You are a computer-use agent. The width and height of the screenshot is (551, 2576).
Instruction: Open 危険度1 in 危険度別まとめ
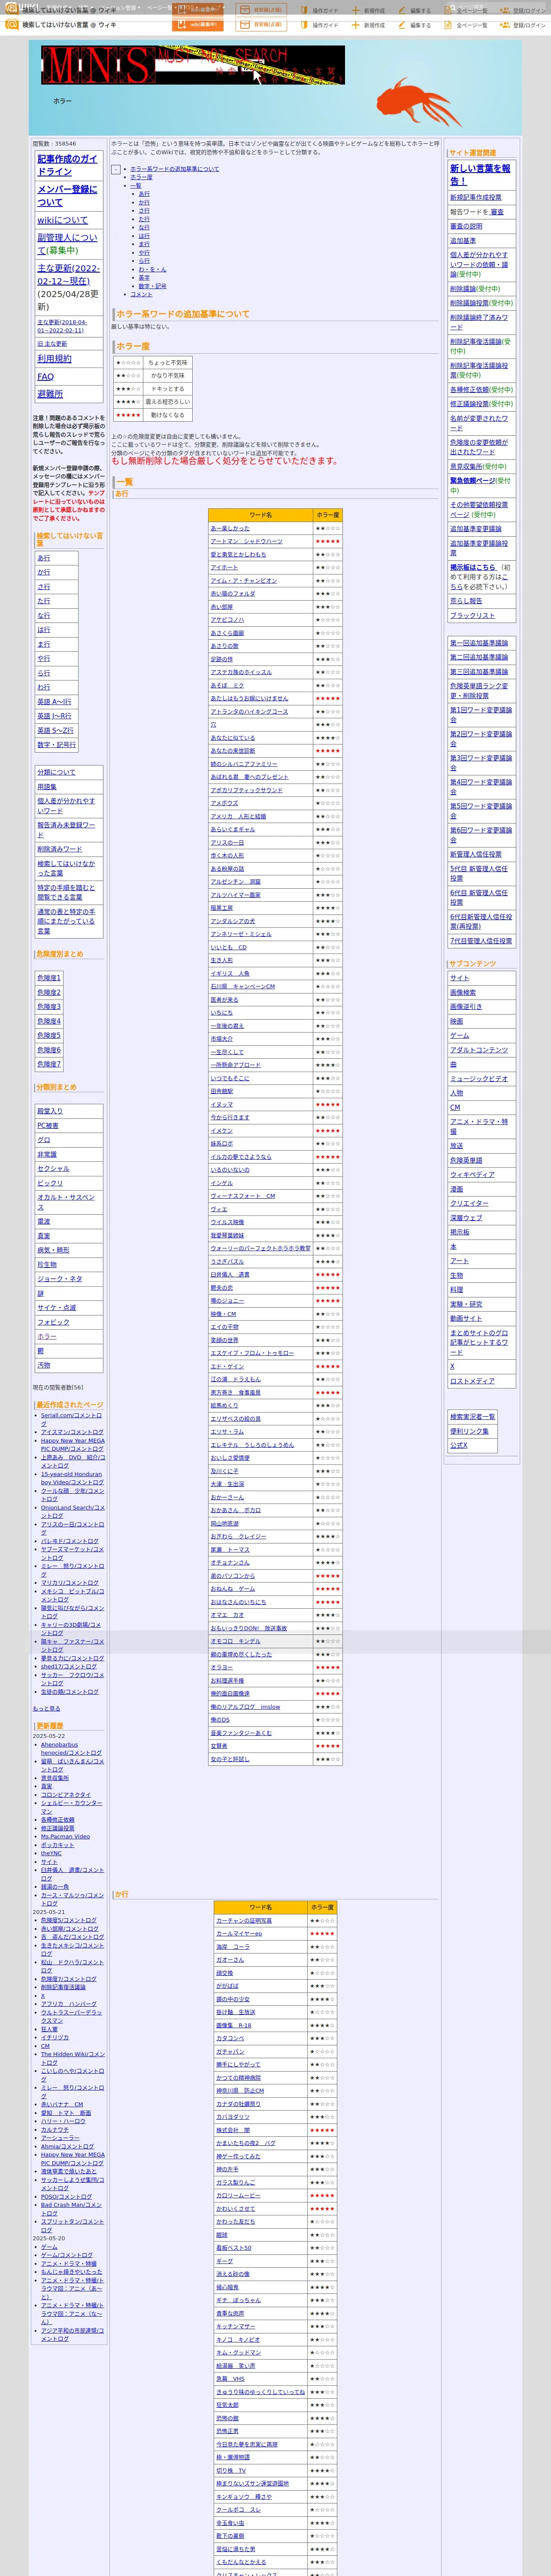coord(49,978)
